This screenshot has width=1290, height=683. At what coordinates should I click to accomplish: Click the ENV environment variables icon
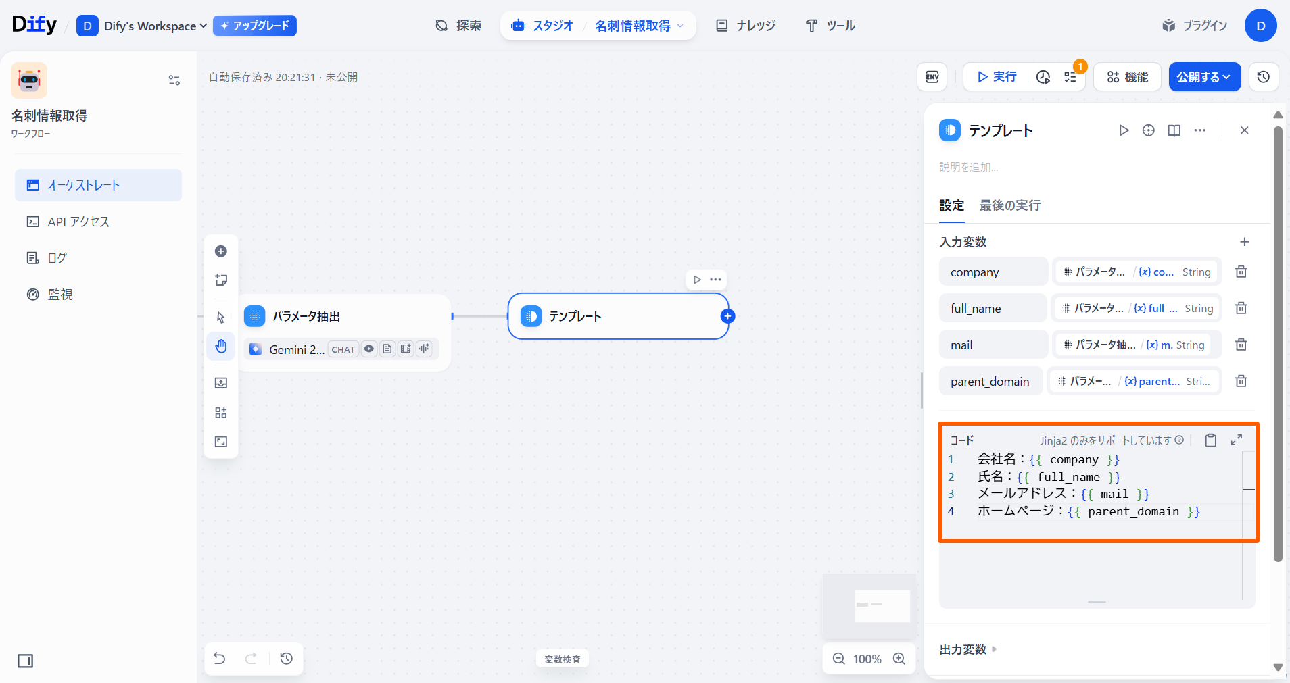(932, 77)
